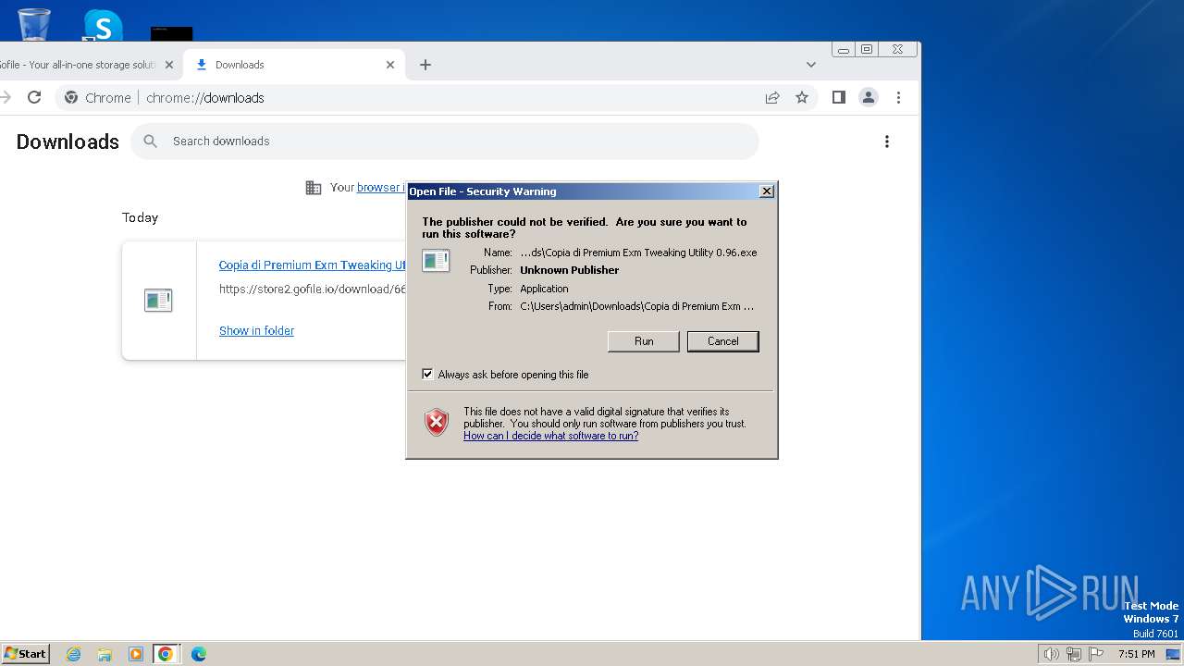The width and height of the screenshot is (1184, 666).
Task: Maximize the Chrome window
Action: point(867,49)
